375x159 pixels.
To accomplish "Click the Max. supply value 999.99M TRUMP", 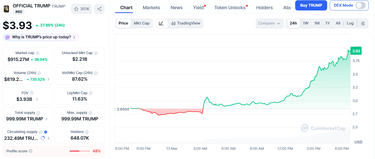I will coord(80,119).
